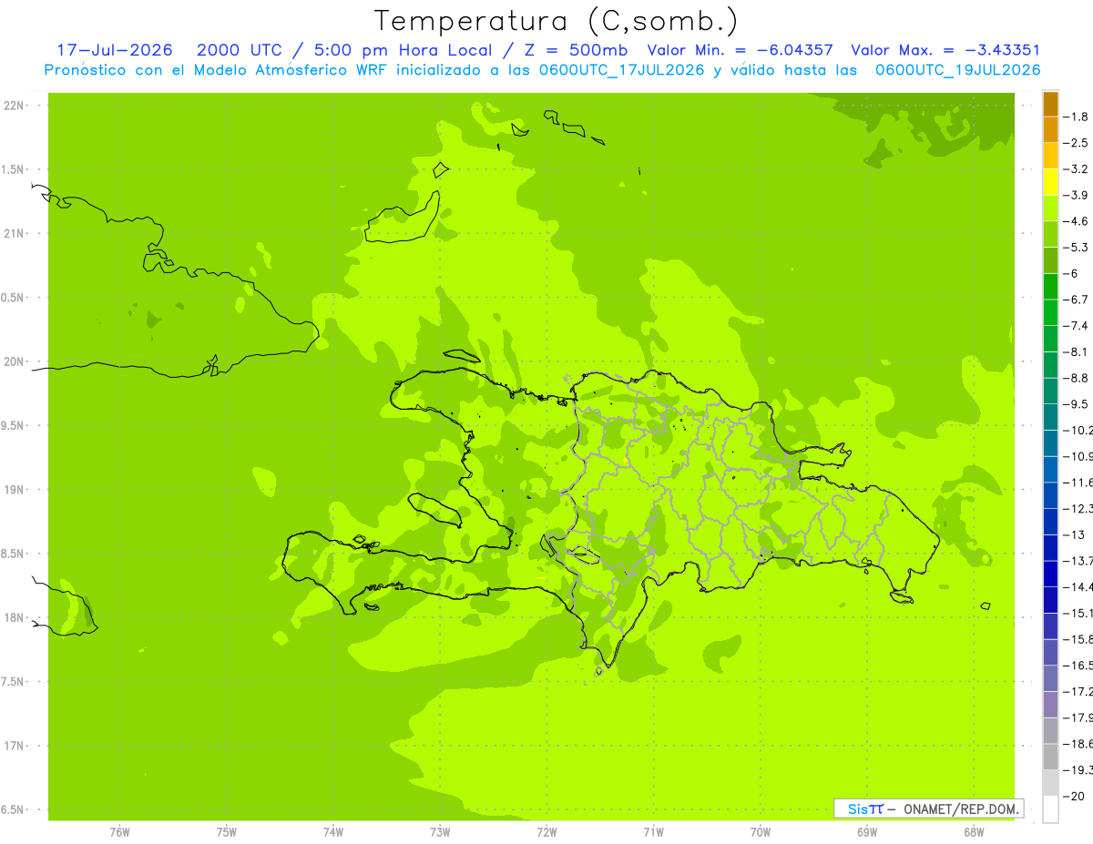Click the 'Sis' logo text in the credit box
Viewport: 1093px width, 844px height.
pos(857,808)
